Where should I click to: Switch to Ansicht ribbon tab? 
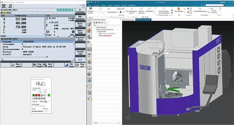click(110, 5)
